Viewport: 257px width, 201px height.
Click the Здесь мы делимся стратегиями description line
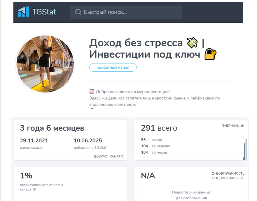[x=155, y=98]
